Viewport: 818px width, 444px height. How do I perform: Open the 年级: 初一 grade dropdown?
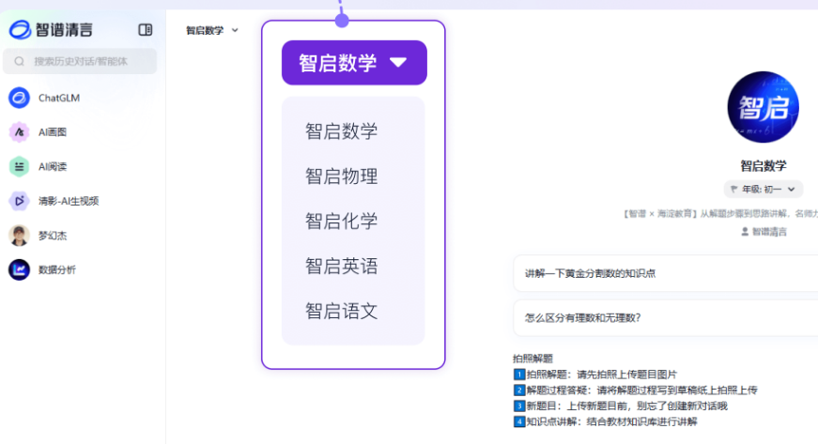[x=763, y=189]
